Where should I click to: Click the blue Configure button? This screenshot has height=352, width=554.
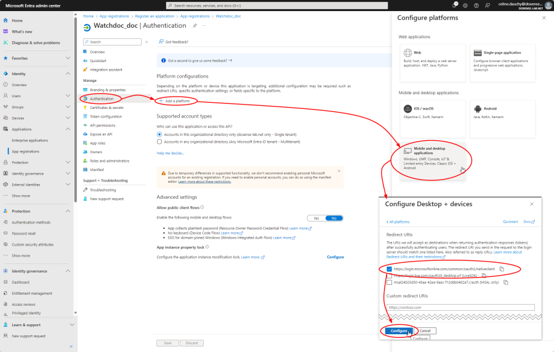click(398, 330)
